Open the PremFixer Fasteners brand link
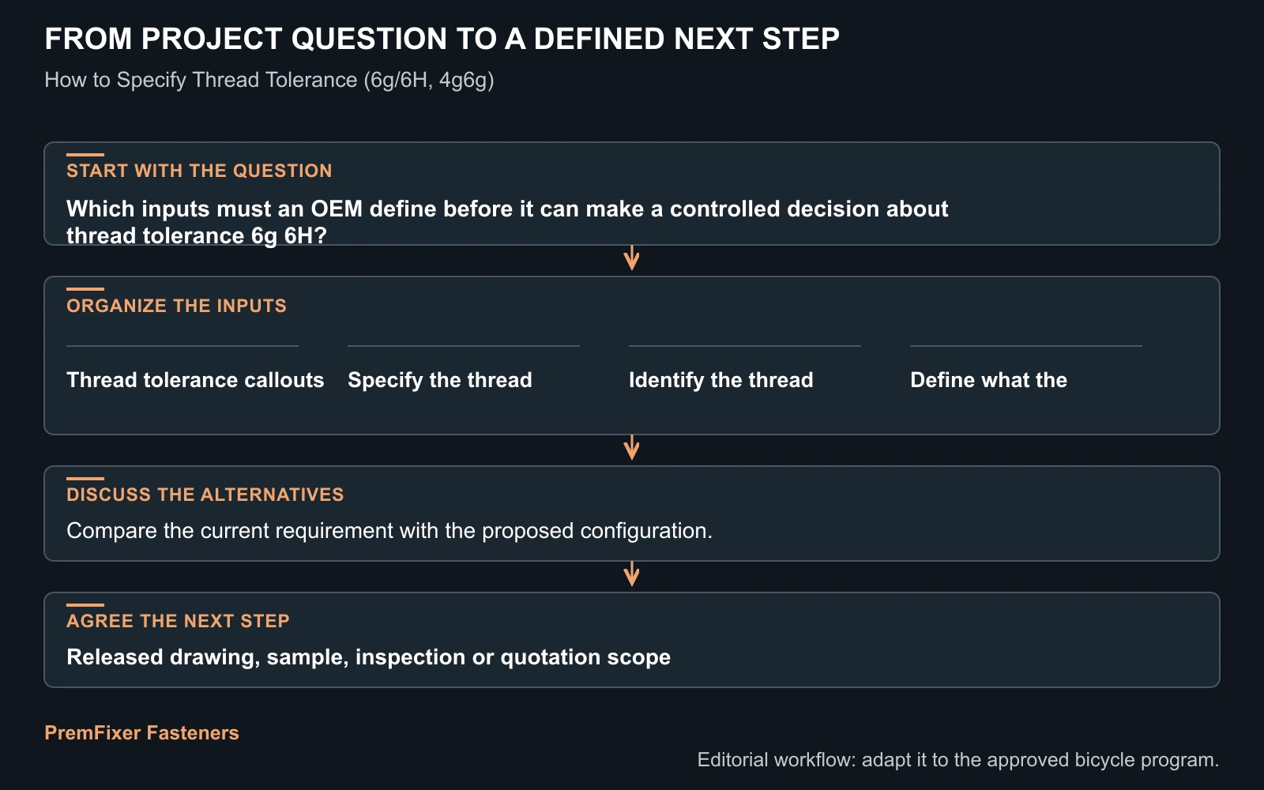The width and height of the screenshot is (1264, 790). (141, 732)
